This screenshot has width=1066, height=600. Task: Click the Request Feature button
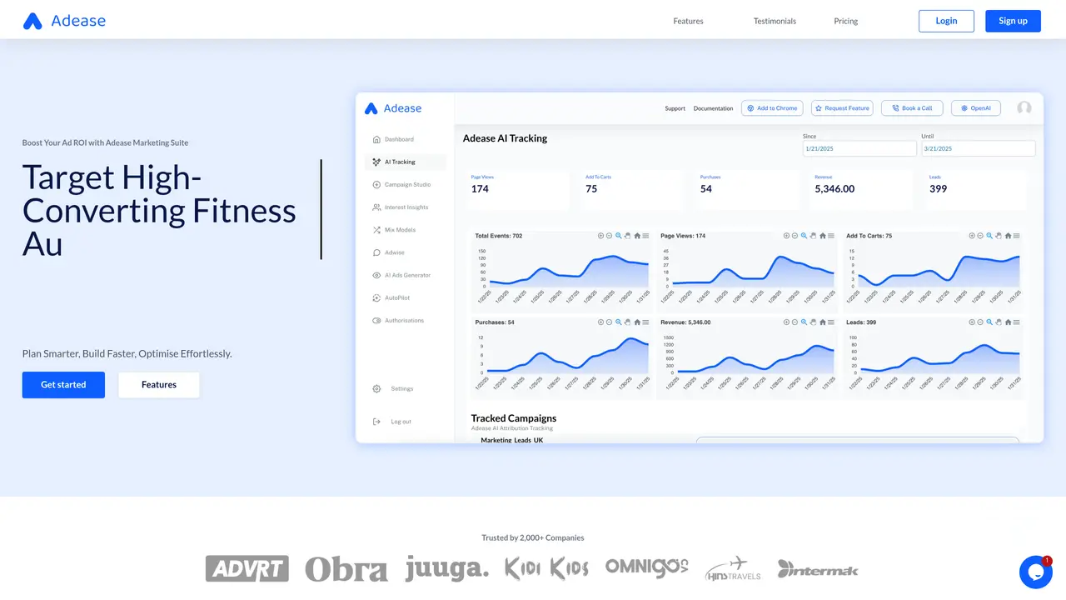tap(842, 108)
